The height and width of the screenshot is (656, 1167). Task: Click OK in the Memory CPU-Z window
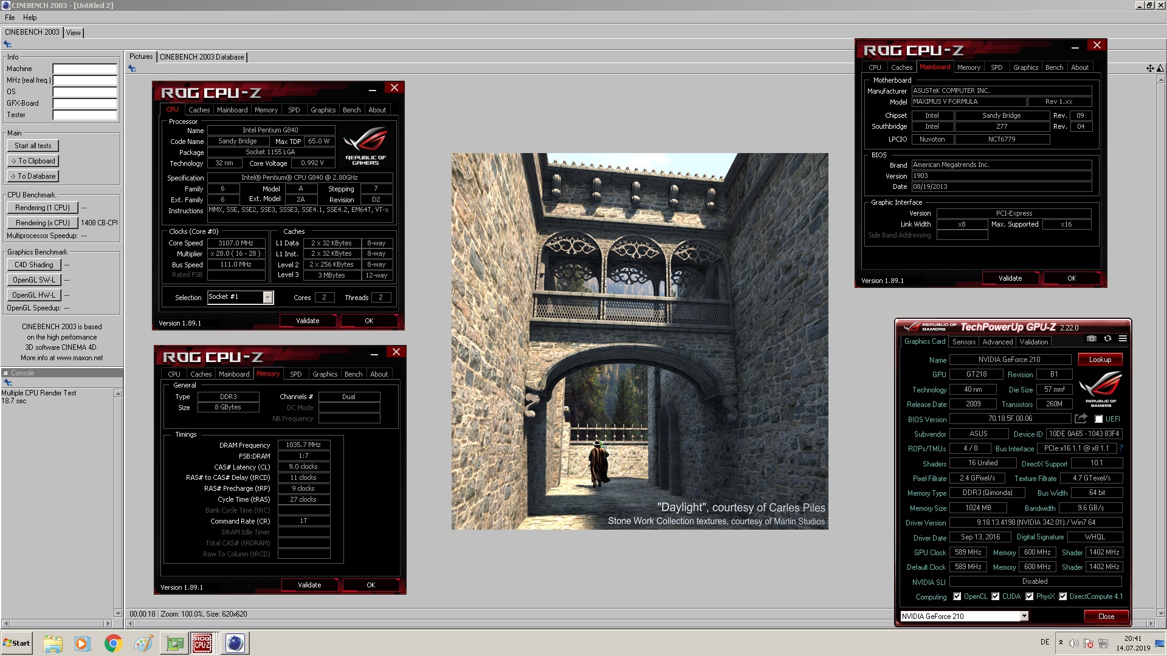(371, 585)
